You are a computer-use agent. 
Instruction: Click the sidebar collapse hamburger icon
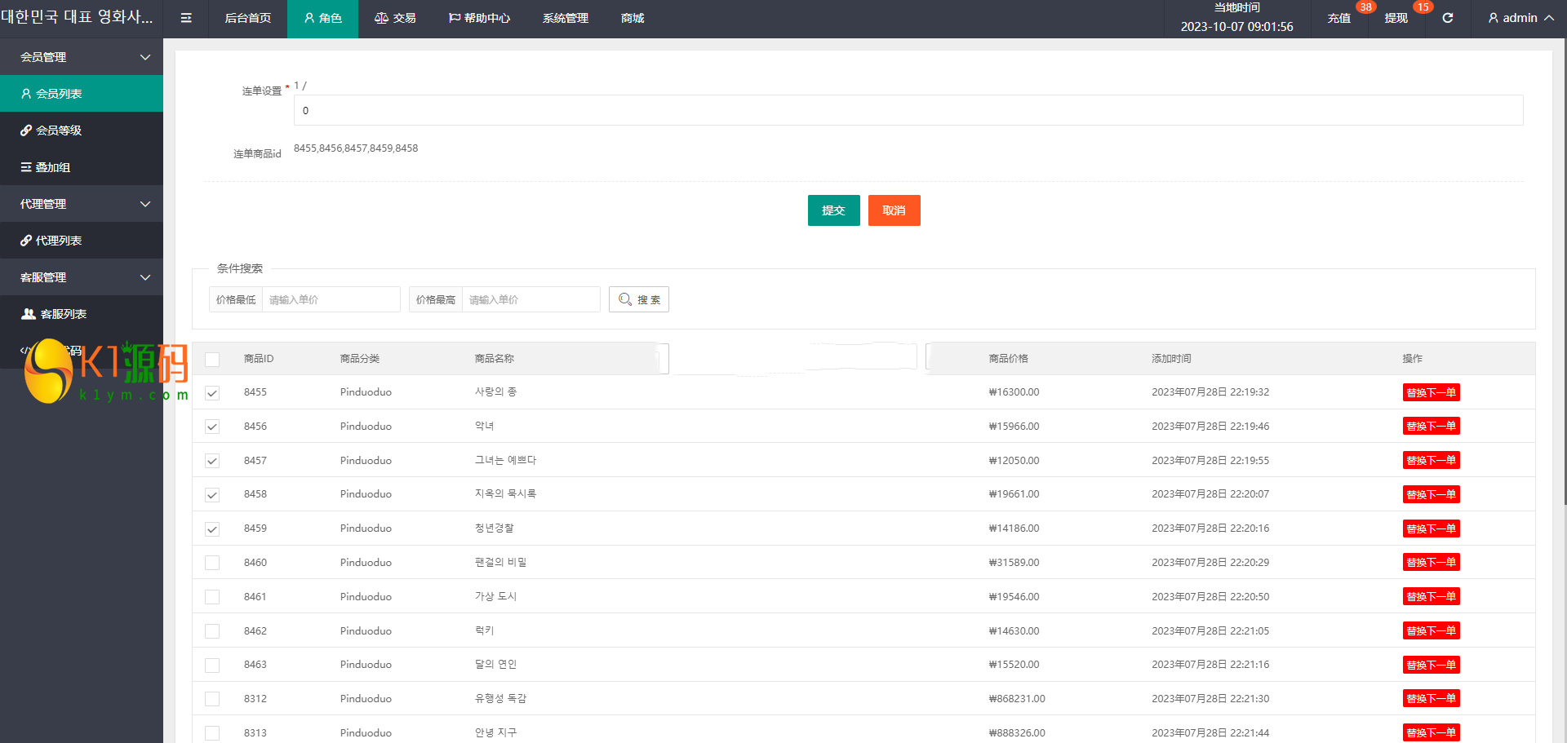[186, 18]
